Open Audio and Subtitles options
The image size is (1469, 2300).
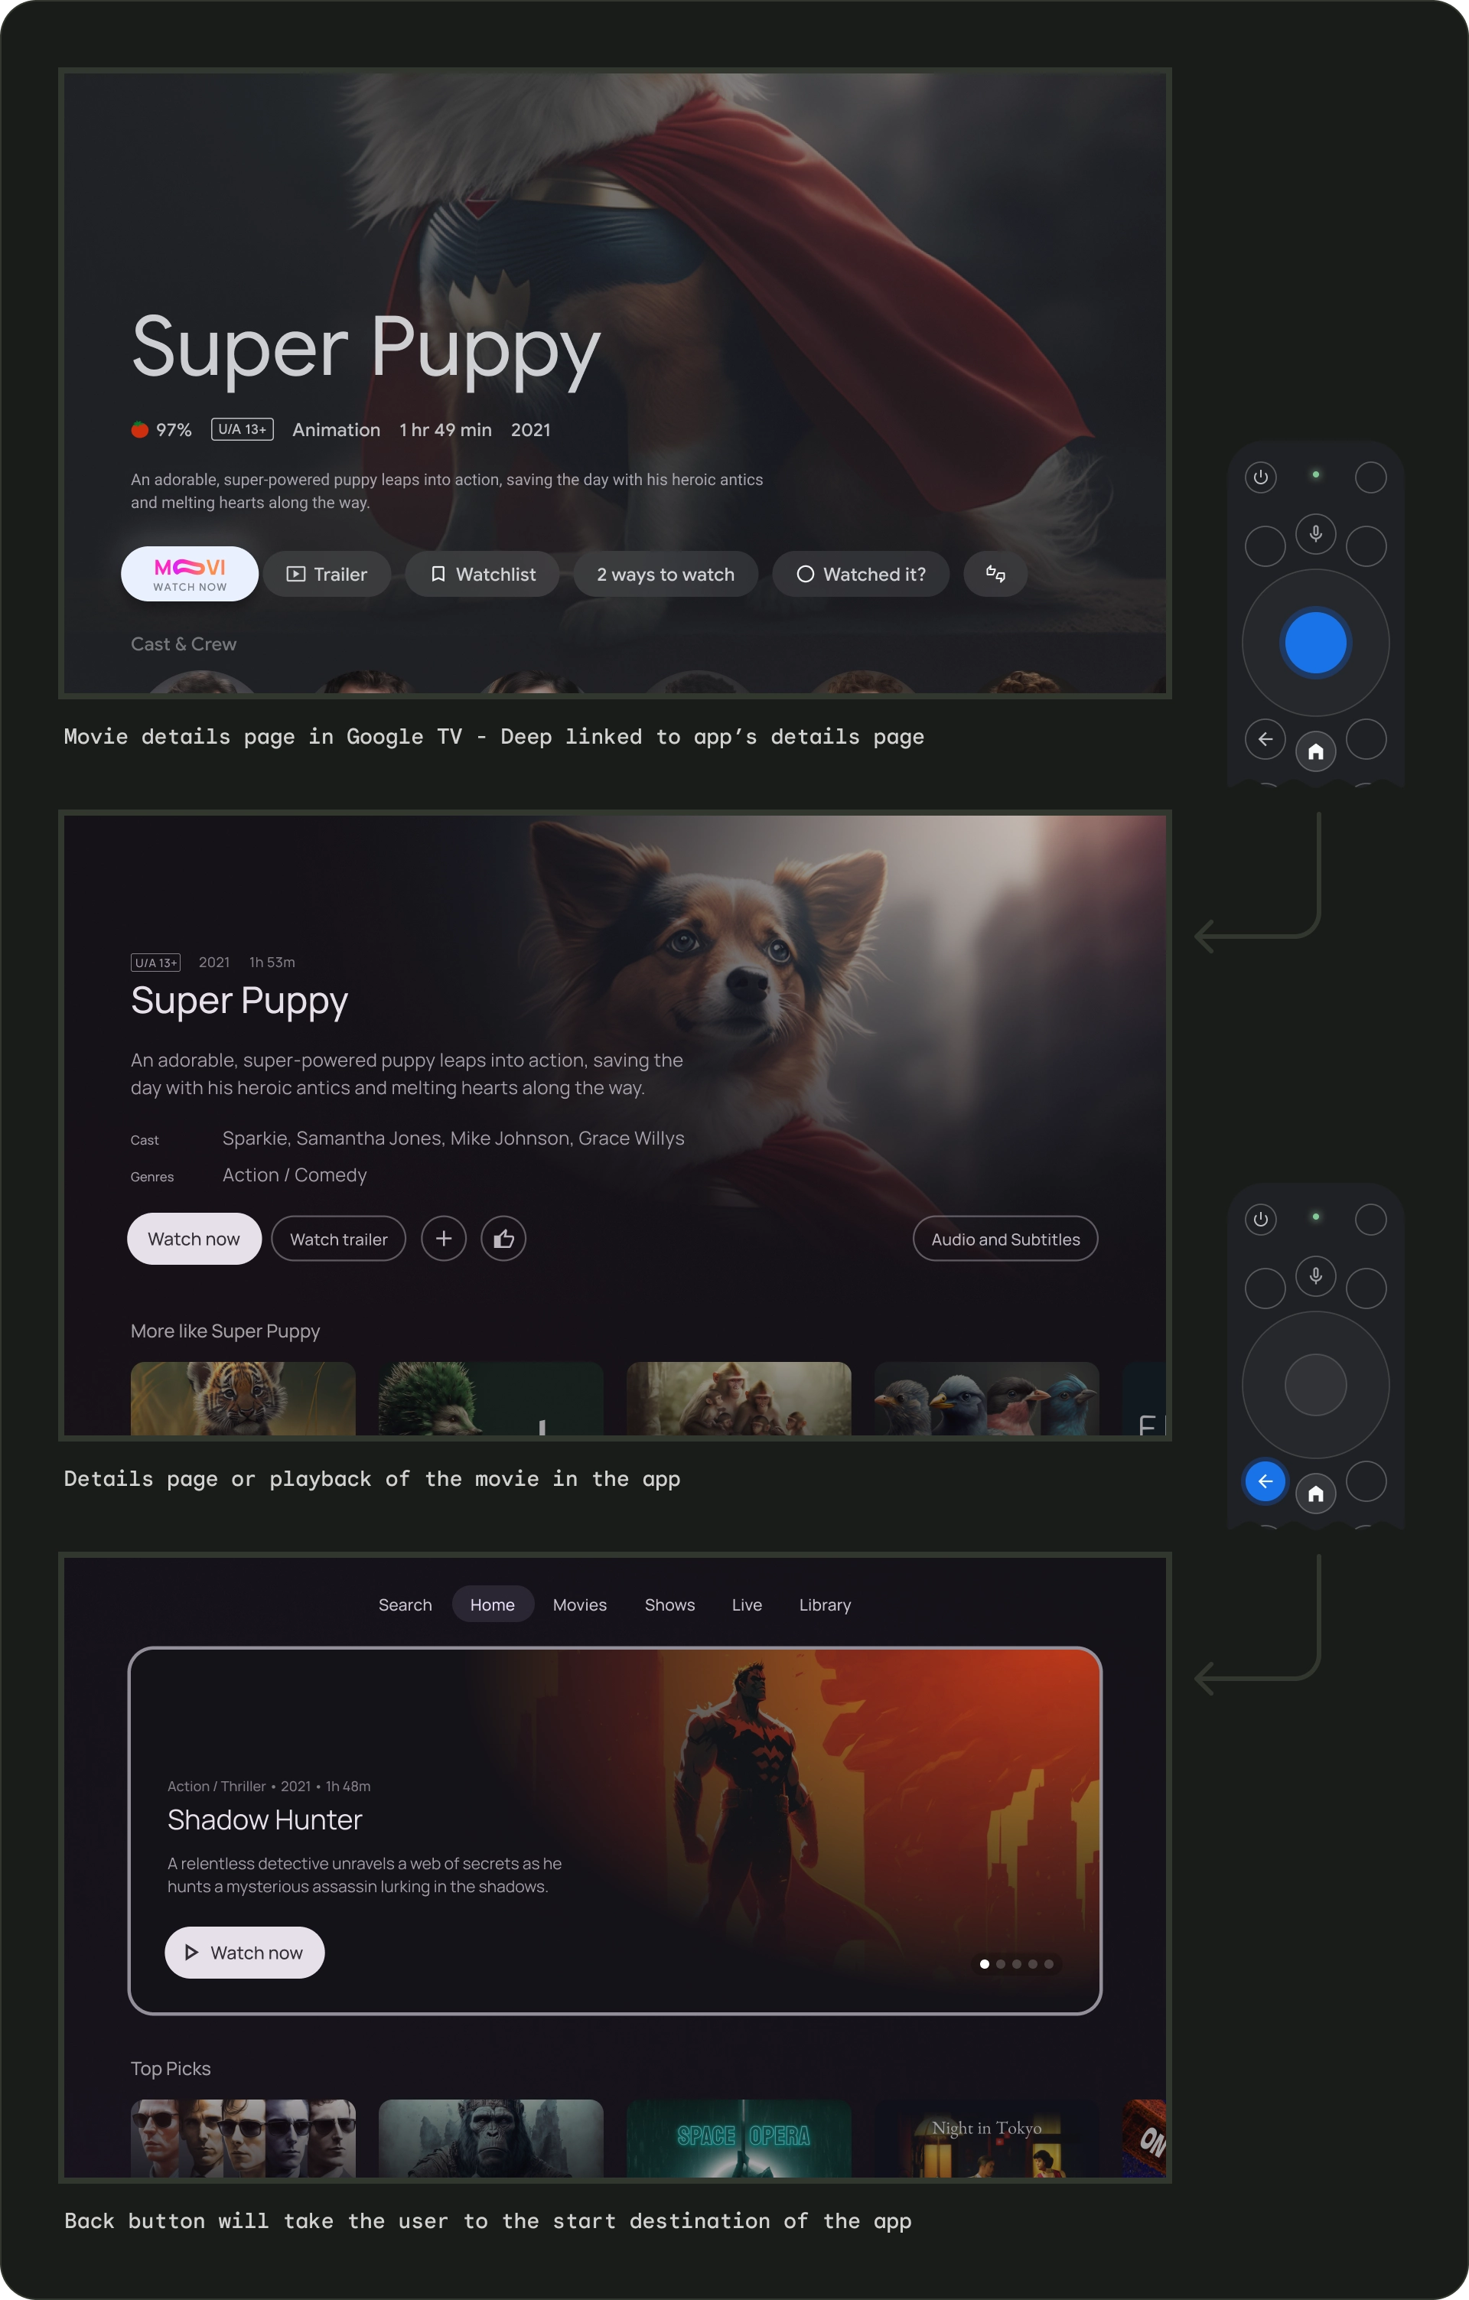pyautogui.click(x=1005, y=1239)
